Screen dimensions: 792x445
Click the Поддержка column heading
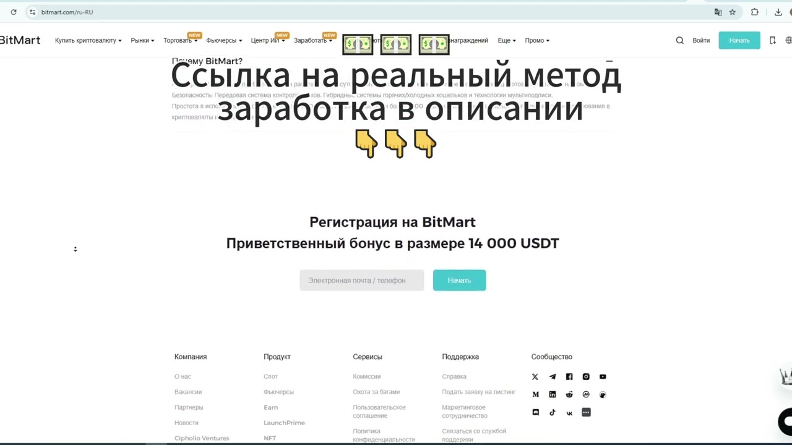click(x=460, y=357)
